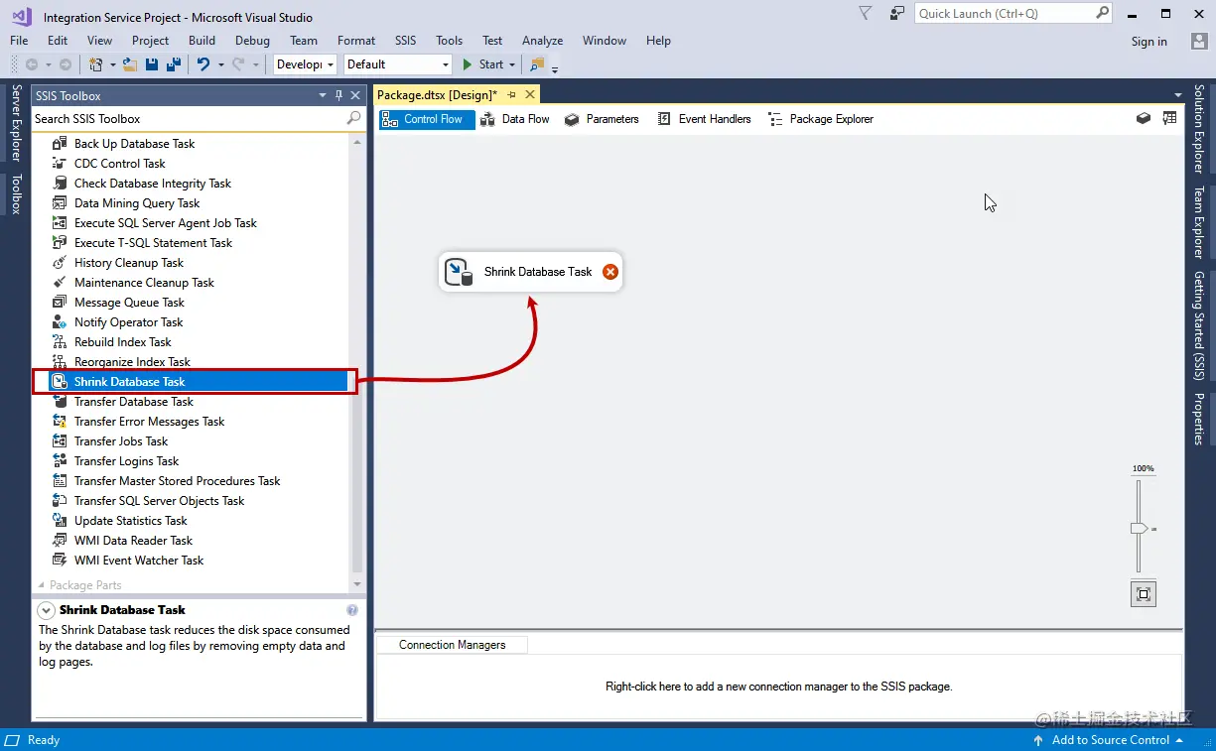This screenshot has height=751, width=1216.
Task: Open the Start button dropdown arrow
Action: pyautogui.click(x=512, y=64)
